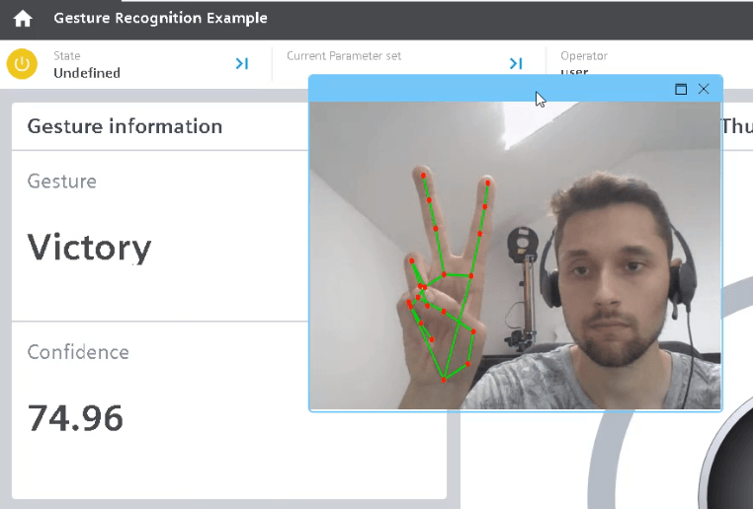The width and height of the screenshot is (753, 509).
Task: Click the Current Parameter set label
Action: pyautogui.click(x=344, y=56)
